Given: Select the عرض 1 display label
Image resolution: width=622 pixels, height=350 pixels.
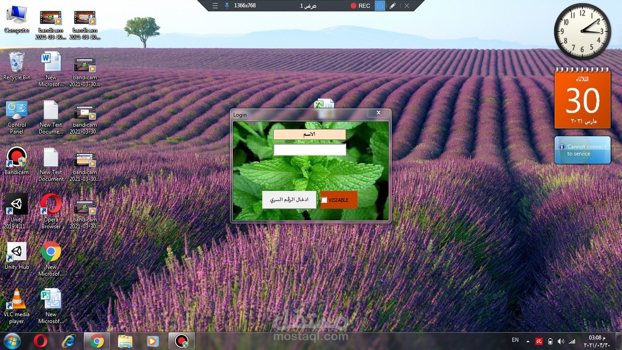Looking at the screenshot, I should (x=308, y=6).
